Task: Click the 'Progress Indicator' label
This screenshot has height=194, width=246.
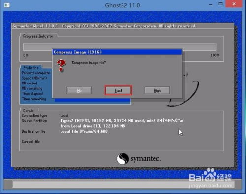Action: click(38, 36)
